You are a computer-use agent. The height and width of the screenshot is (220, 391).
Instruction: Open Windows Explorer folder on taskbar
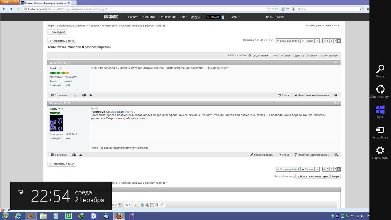43,216
